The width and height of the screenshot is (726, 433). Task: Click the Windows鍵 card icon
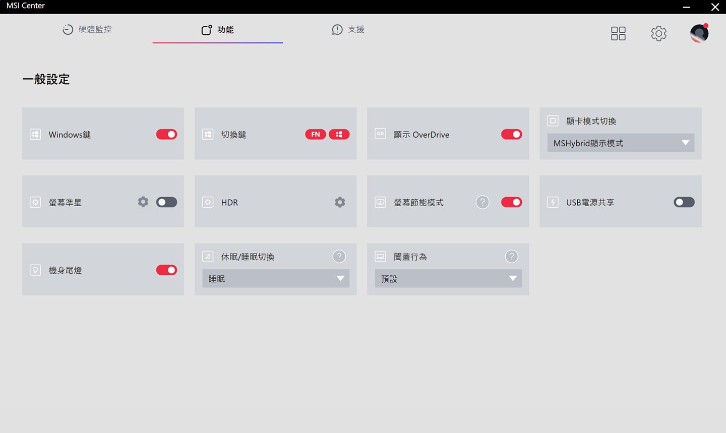[x=35, y=134]
